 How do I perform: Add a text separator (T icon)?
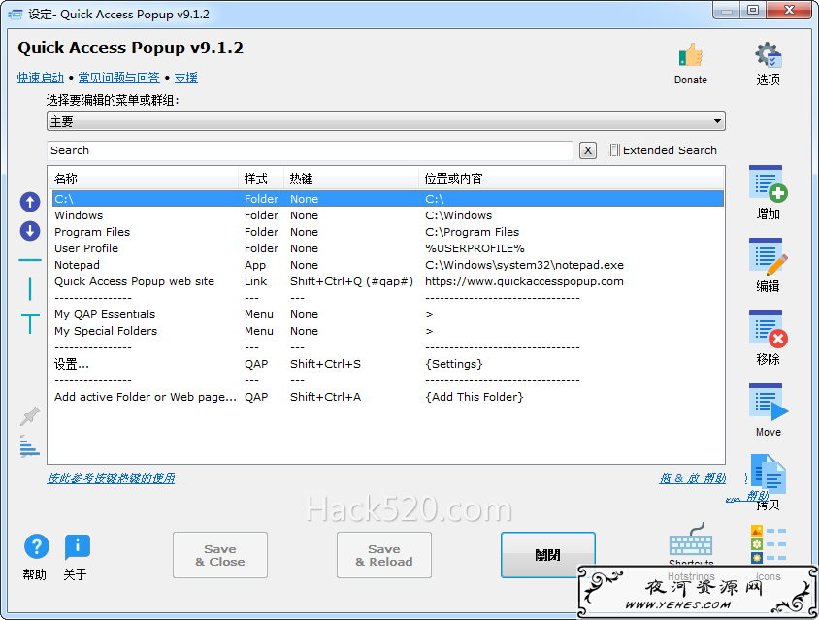pyautogui.click(x=30, y=324)
